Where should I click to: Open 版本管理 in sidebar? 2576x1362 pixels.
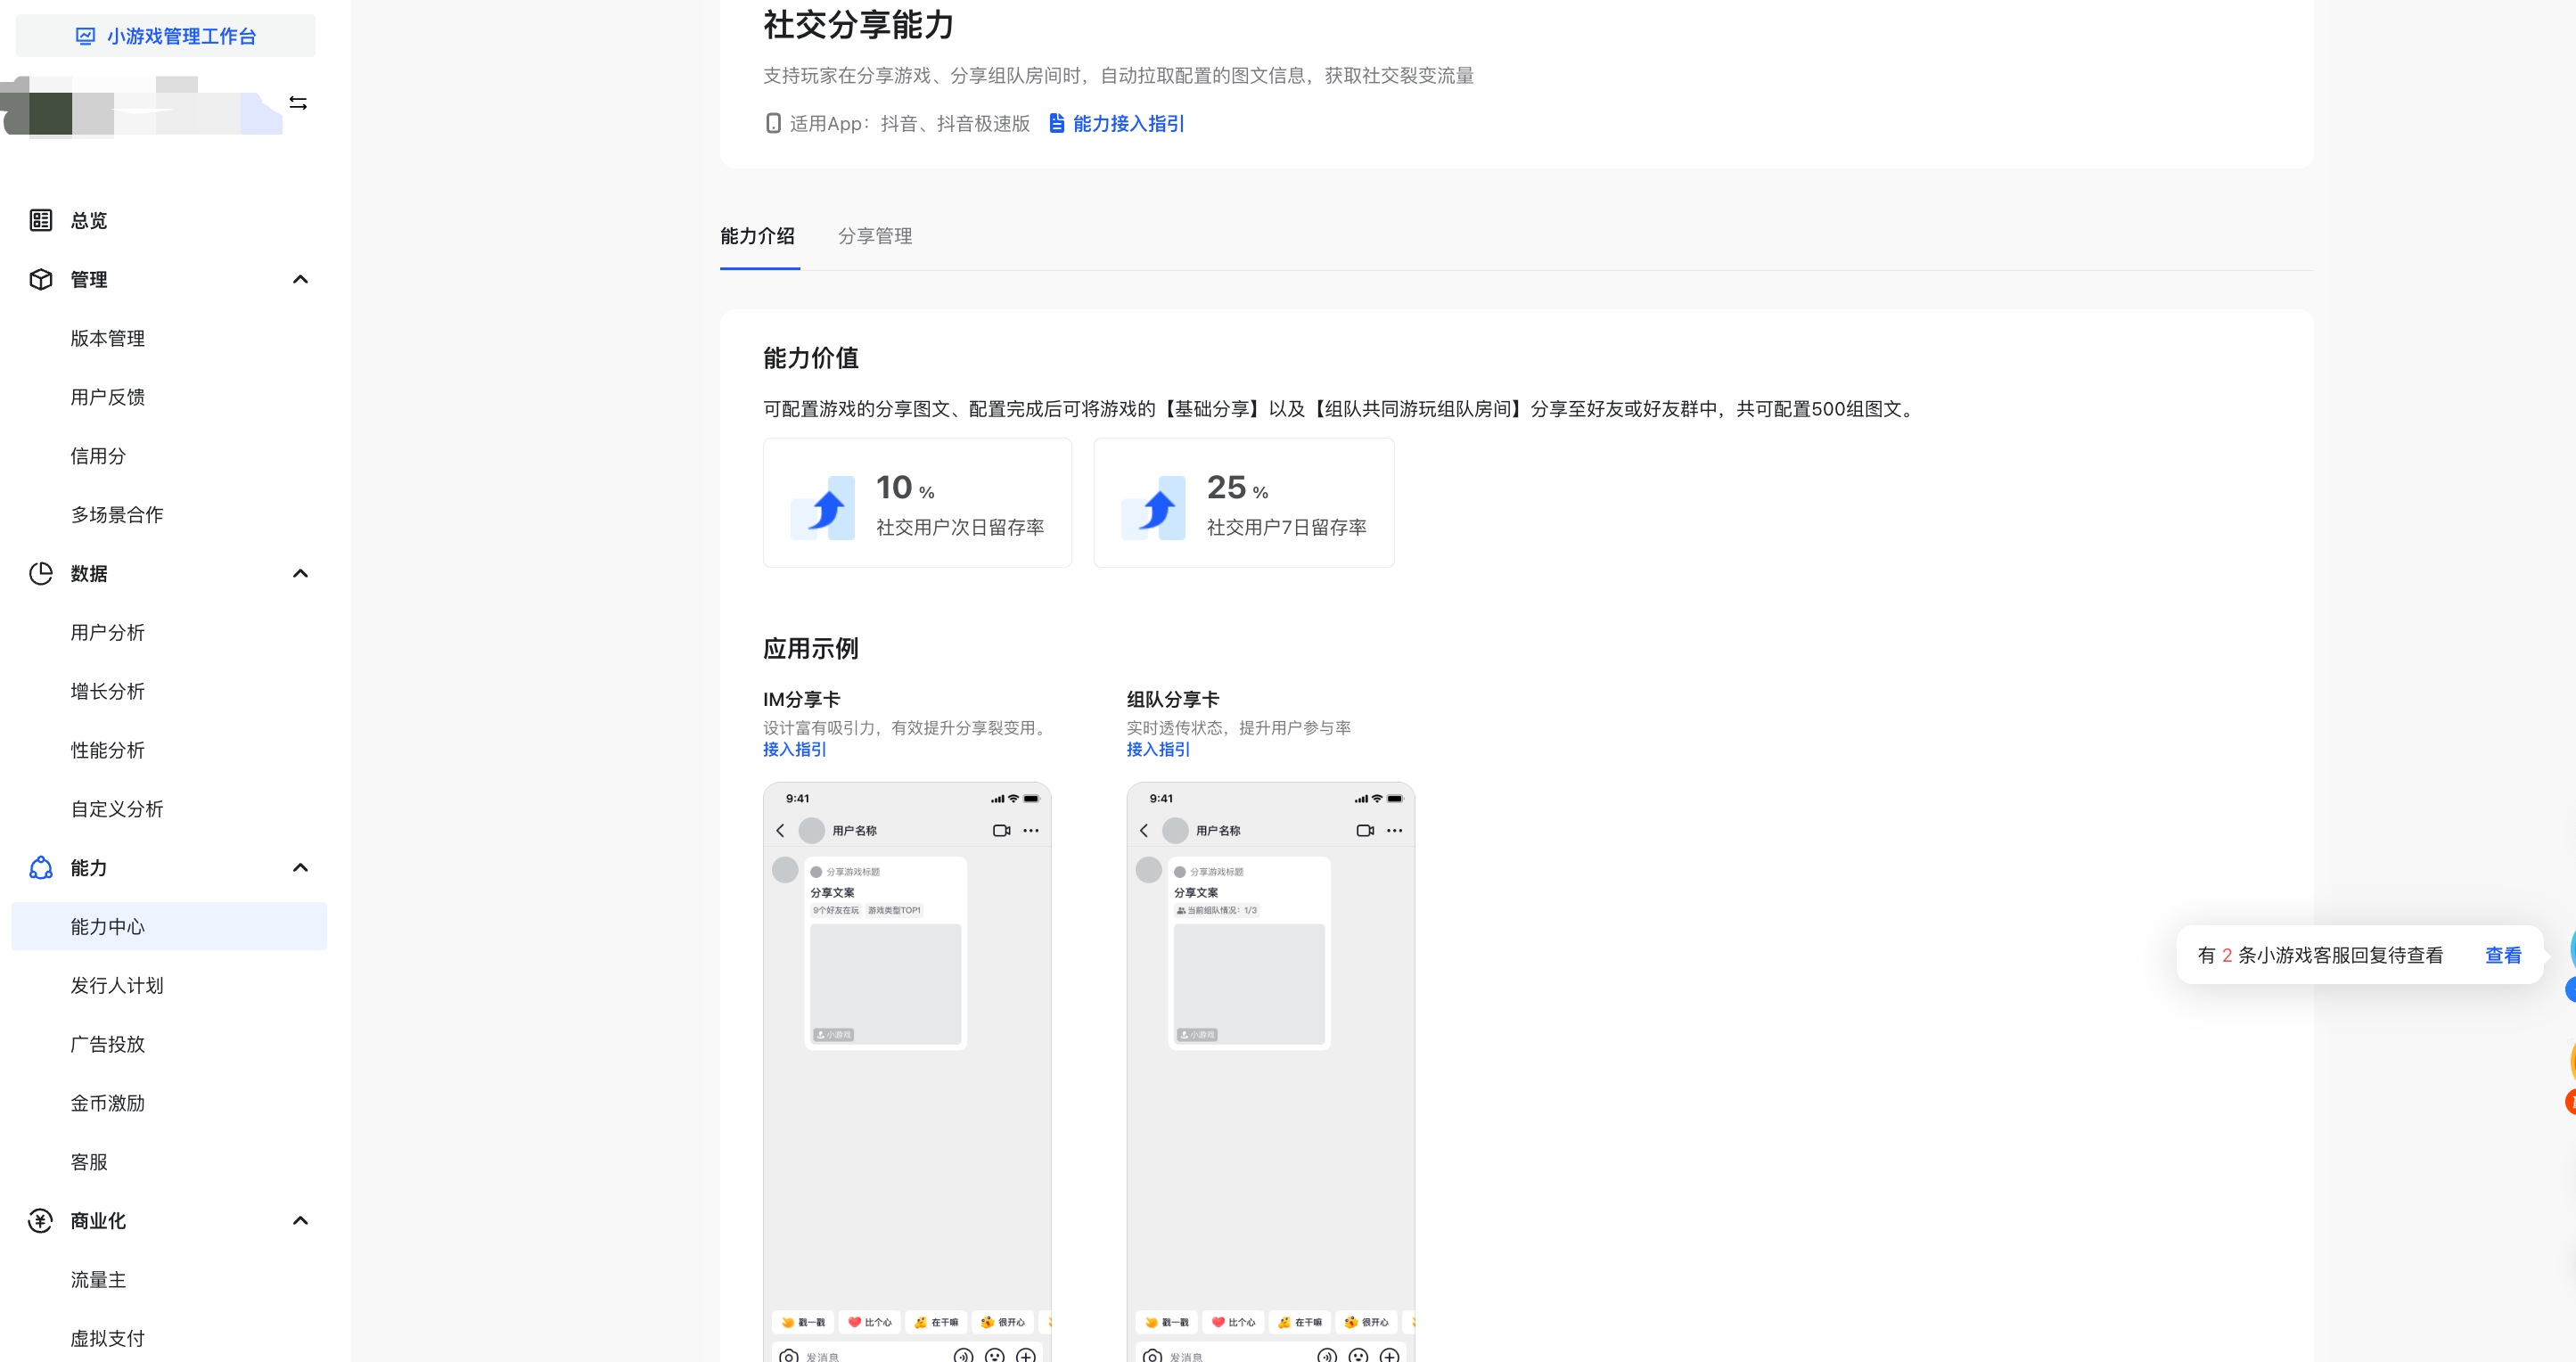click(107, 338)
